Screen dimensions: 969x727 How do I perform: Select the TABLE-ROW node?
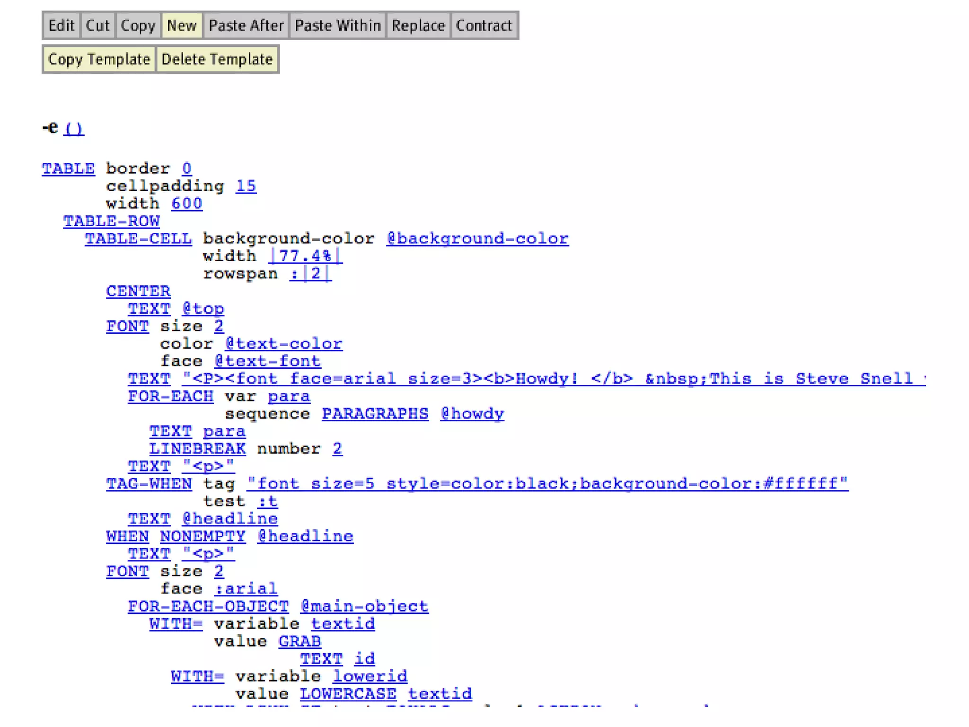tap(112, 221)
